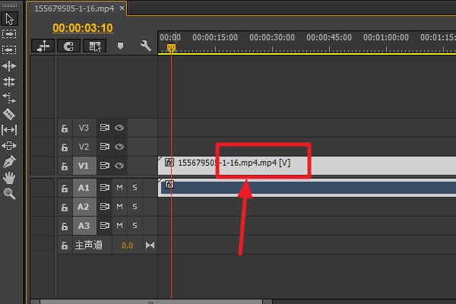
Task: Select the blue audio clip on A1
Action: 307,188
